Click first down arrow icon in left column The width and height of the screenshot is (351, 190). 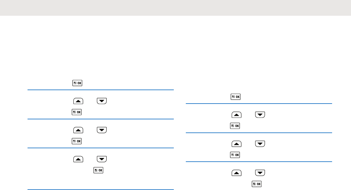tap(102, 101)
